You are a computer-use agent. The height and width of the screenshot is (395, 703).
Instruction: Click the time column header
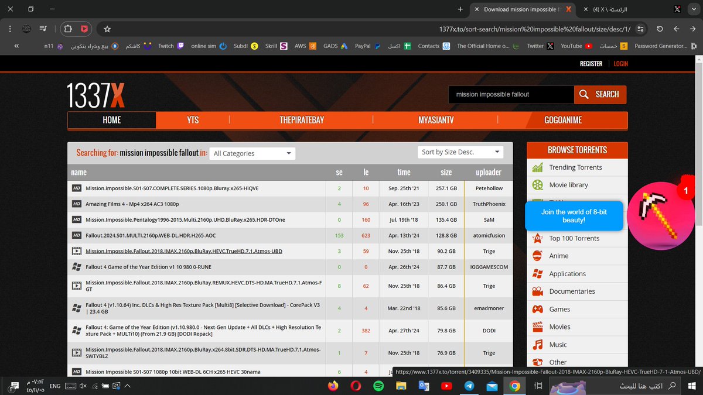coord(404,173)
